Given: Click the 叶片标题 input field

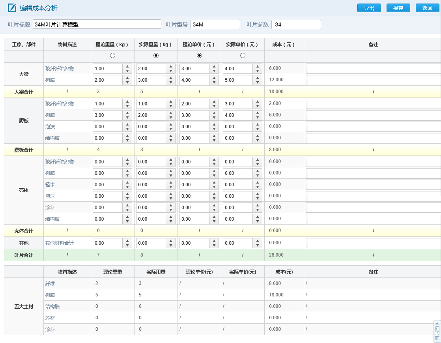Looking at the screenshot, I should point(97,24).
